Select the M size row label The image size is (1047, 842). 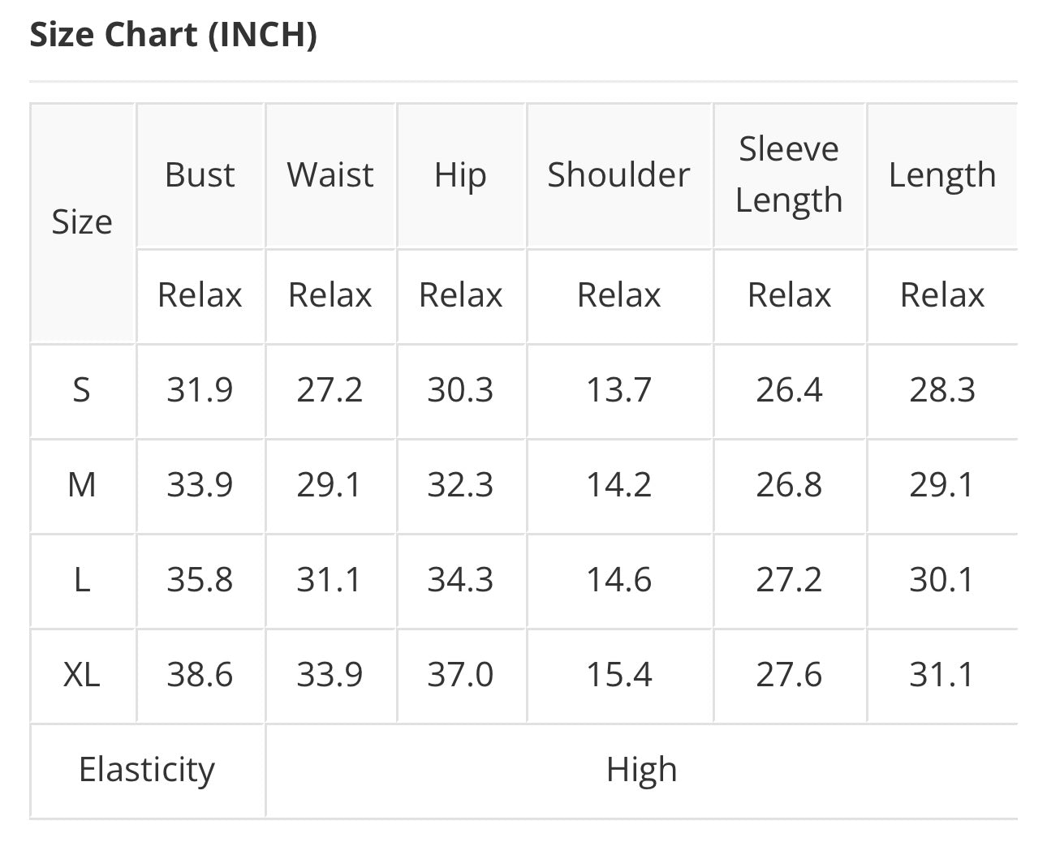82,485
